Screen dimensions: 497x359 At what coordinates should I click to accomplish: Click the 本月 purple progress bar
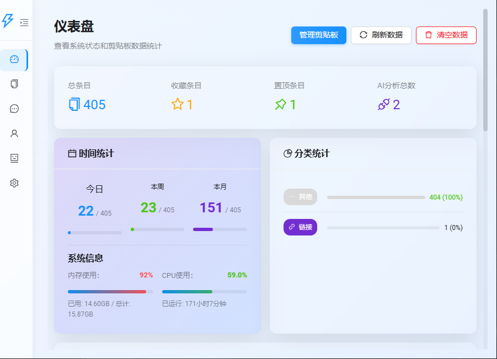220,229
